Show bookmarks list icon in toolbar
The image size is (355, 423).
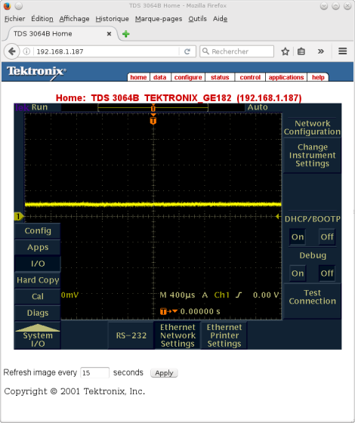point(301,51)
